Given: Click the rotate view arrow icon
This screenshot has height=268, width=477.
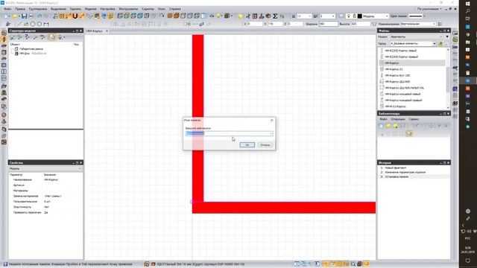Looking at the screenshot, I should click(162, 16).
